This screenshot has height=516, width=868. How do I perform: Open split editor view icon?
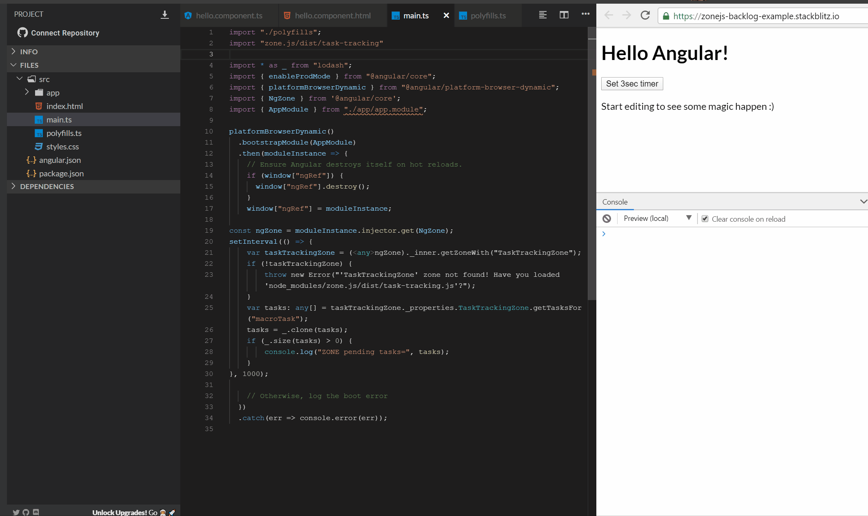[564, 15]
